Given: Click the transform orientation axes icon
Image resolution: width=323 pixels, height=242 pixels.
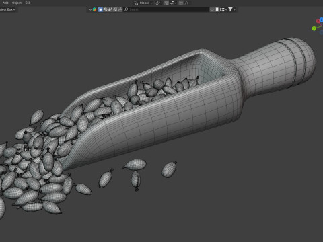Looking at the screenshot, I should pyautogui.click(x=136, y=3).
